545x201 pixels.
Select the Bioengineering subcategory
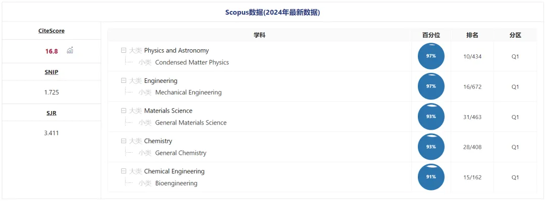click(x=176, y=183)
